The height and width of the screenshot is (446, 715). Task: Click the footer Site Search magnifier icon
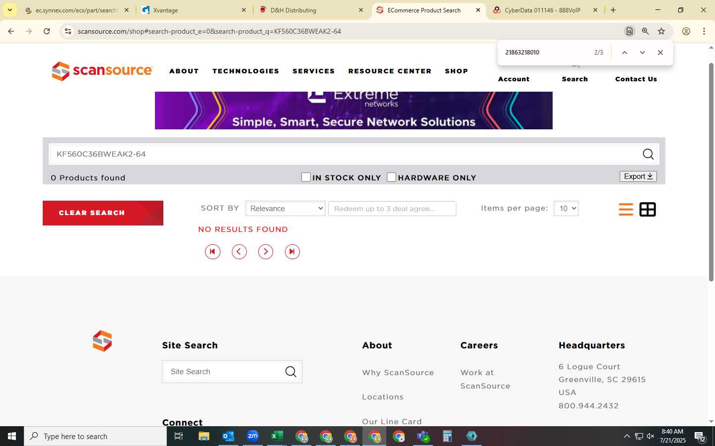tap(291, 372)
